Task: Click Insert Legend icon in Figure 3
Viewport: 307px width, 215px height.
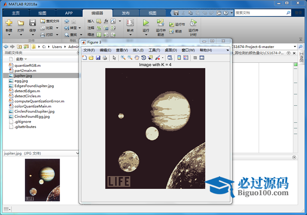Action: (186, 58)
